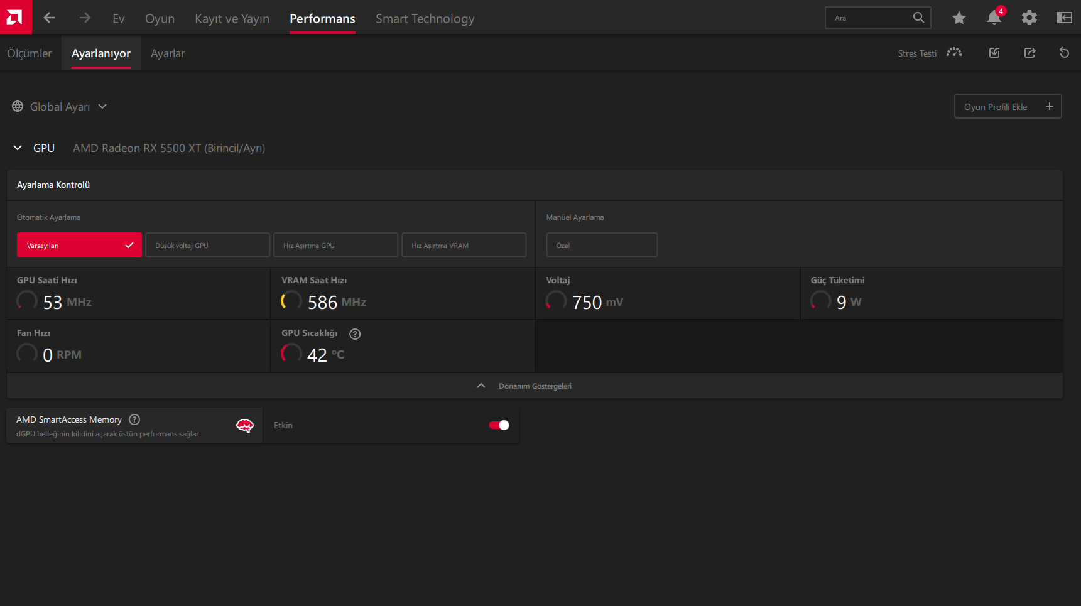Click Oyun Profili Ekle button
The height and width of the screenshot is (606, 1081).
pos(1008,106)
